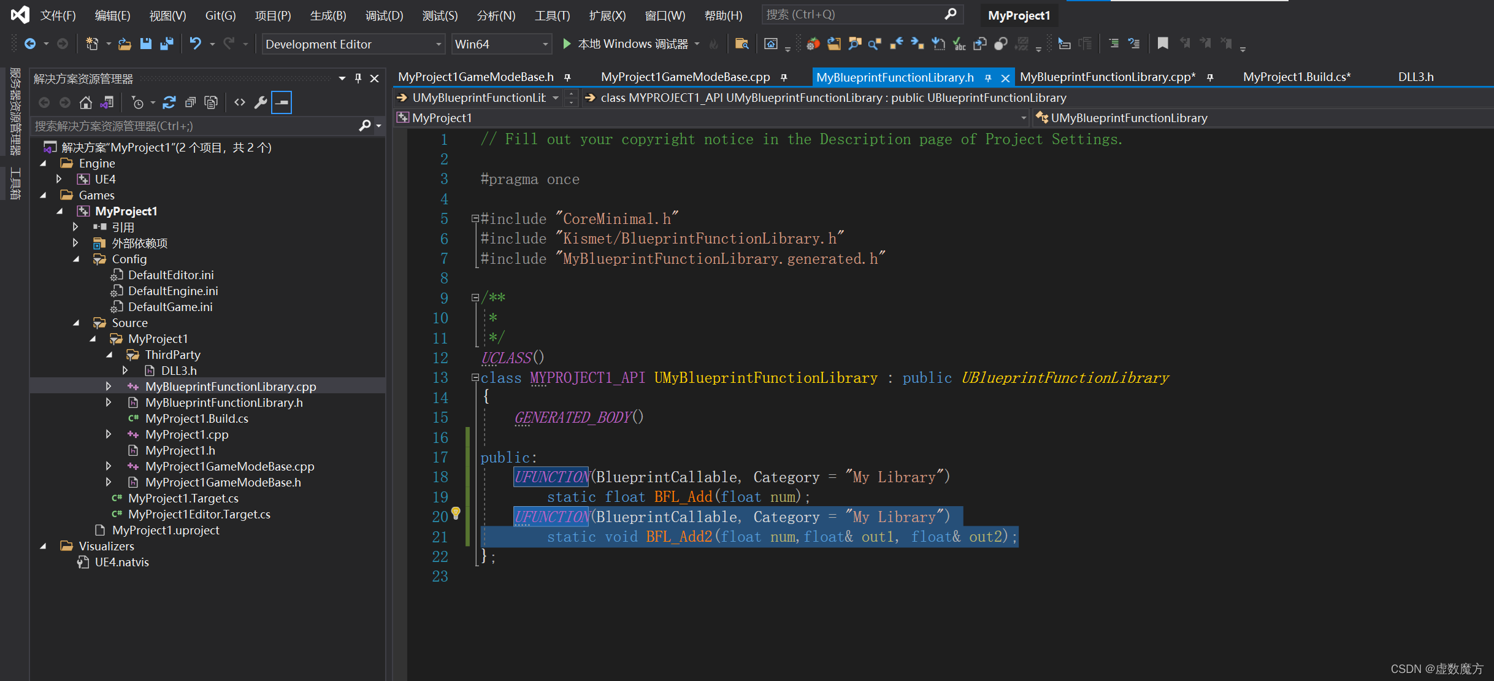
Task: Click Visual Assist spell check abc icon
Action: pos(959,44)
